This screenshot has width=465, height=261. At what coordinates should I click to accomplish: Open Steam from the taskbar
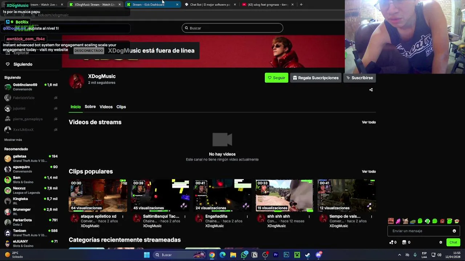[x=308, y=255]
